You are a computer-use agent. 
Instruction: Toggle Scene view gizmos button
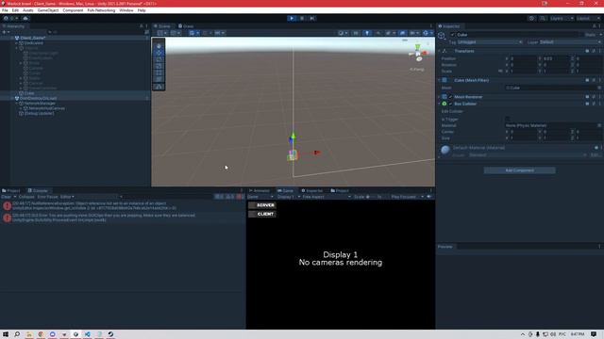click(426, 33)
